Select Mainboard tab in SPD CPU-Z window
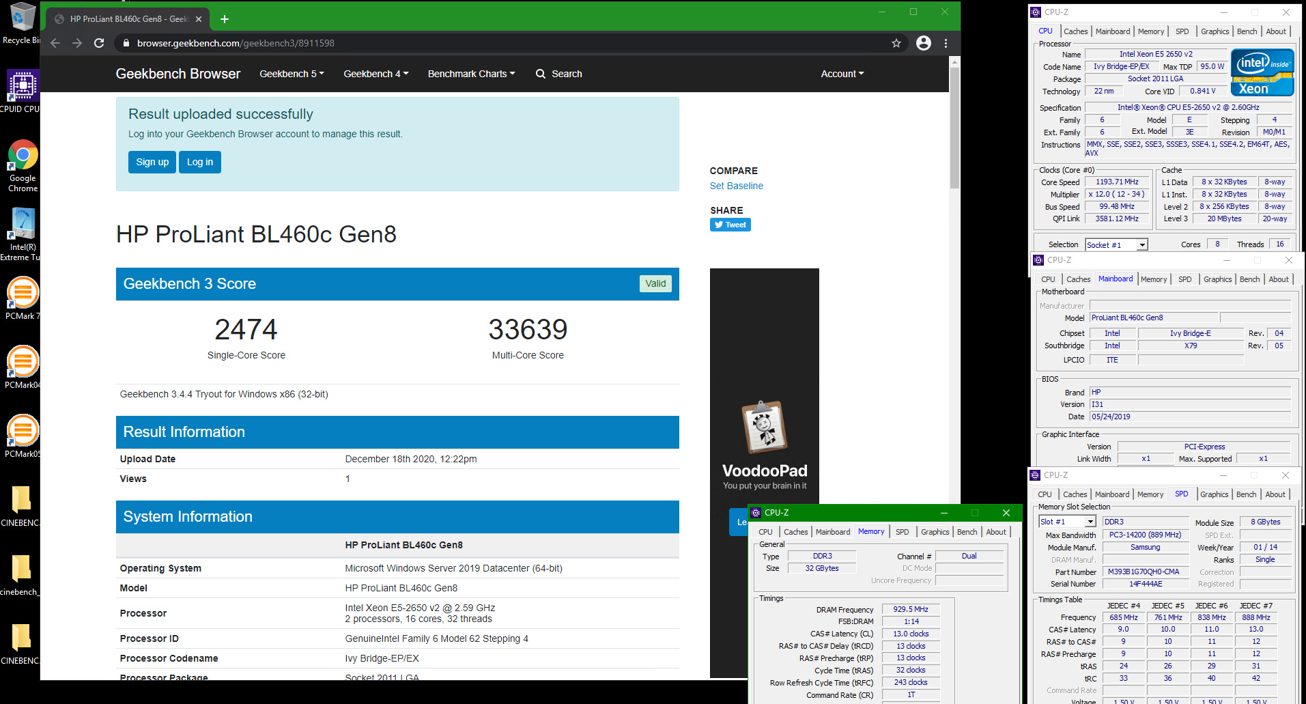The width and height of the screenshot is (1306, 704). pos(1112,494)
